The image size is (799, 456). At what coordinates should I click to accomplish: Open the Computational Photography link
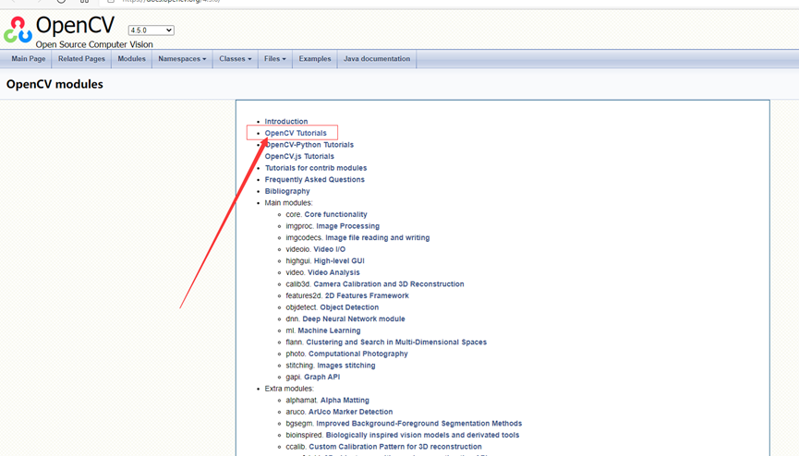(358, 354)
